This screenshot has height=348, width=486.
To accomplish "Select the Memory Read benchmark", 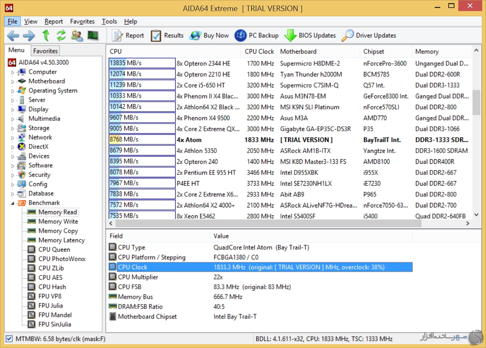I will pos(53,212).
